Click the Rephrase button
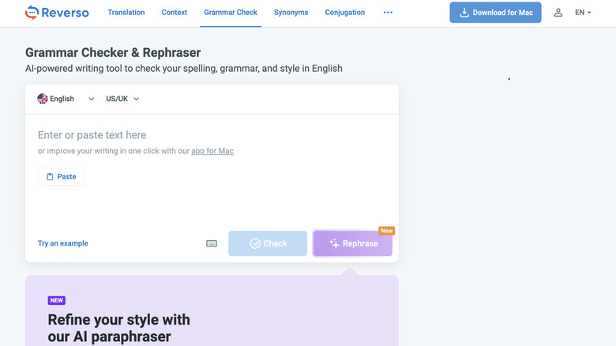616x346 pixels. tap(352, 243)
